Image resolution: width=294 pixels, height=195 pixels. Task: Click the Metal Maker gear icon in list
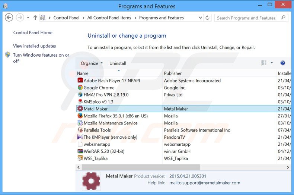click(x=80, y=108)
